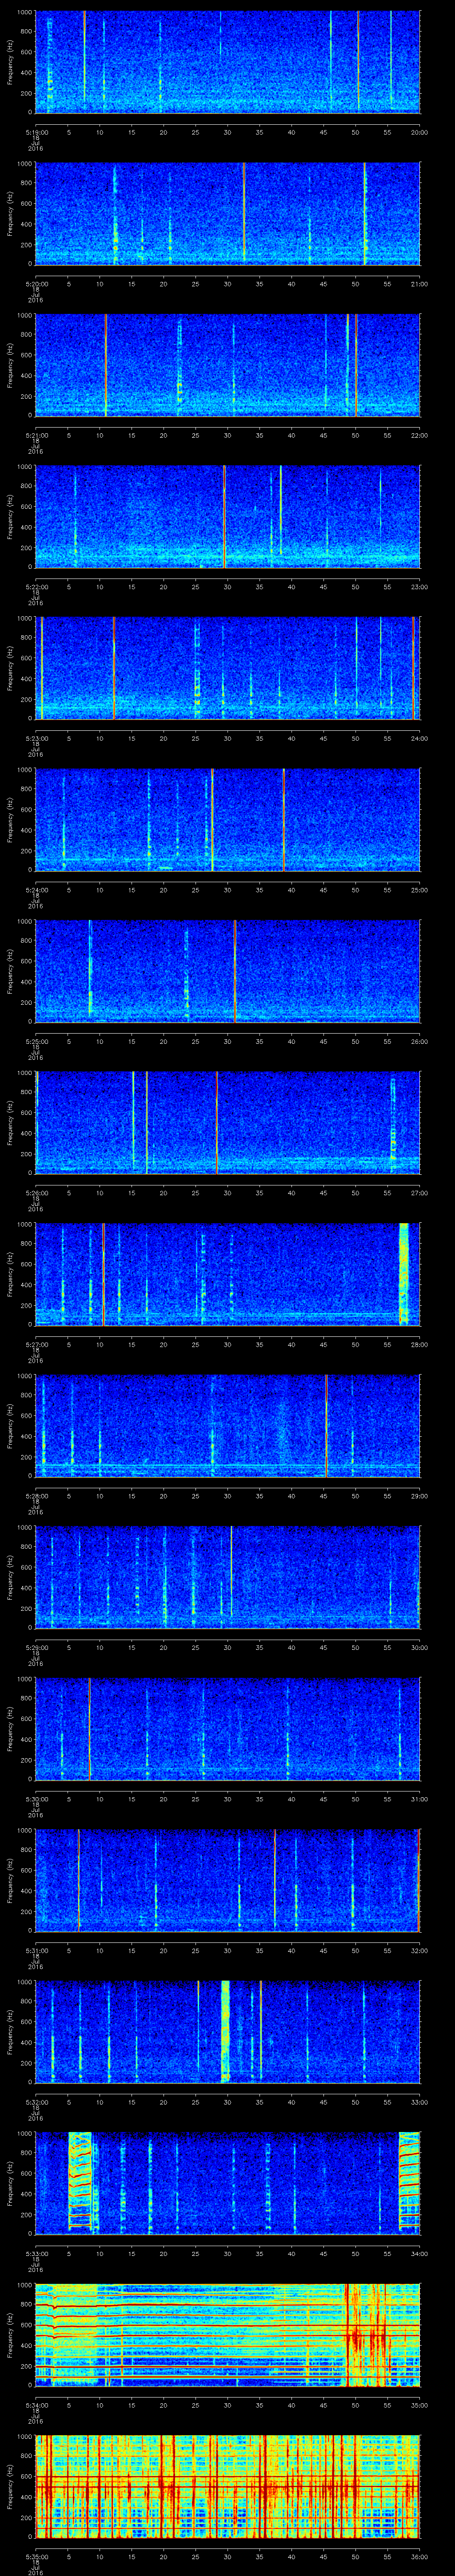Click the broadband burst near 57 seconds in 5:27:00 panel
The width and height of the screenshot is (455, 2576).
404,1274
